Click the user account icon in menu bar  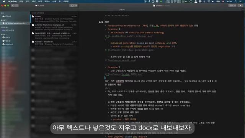pos(196,2)
